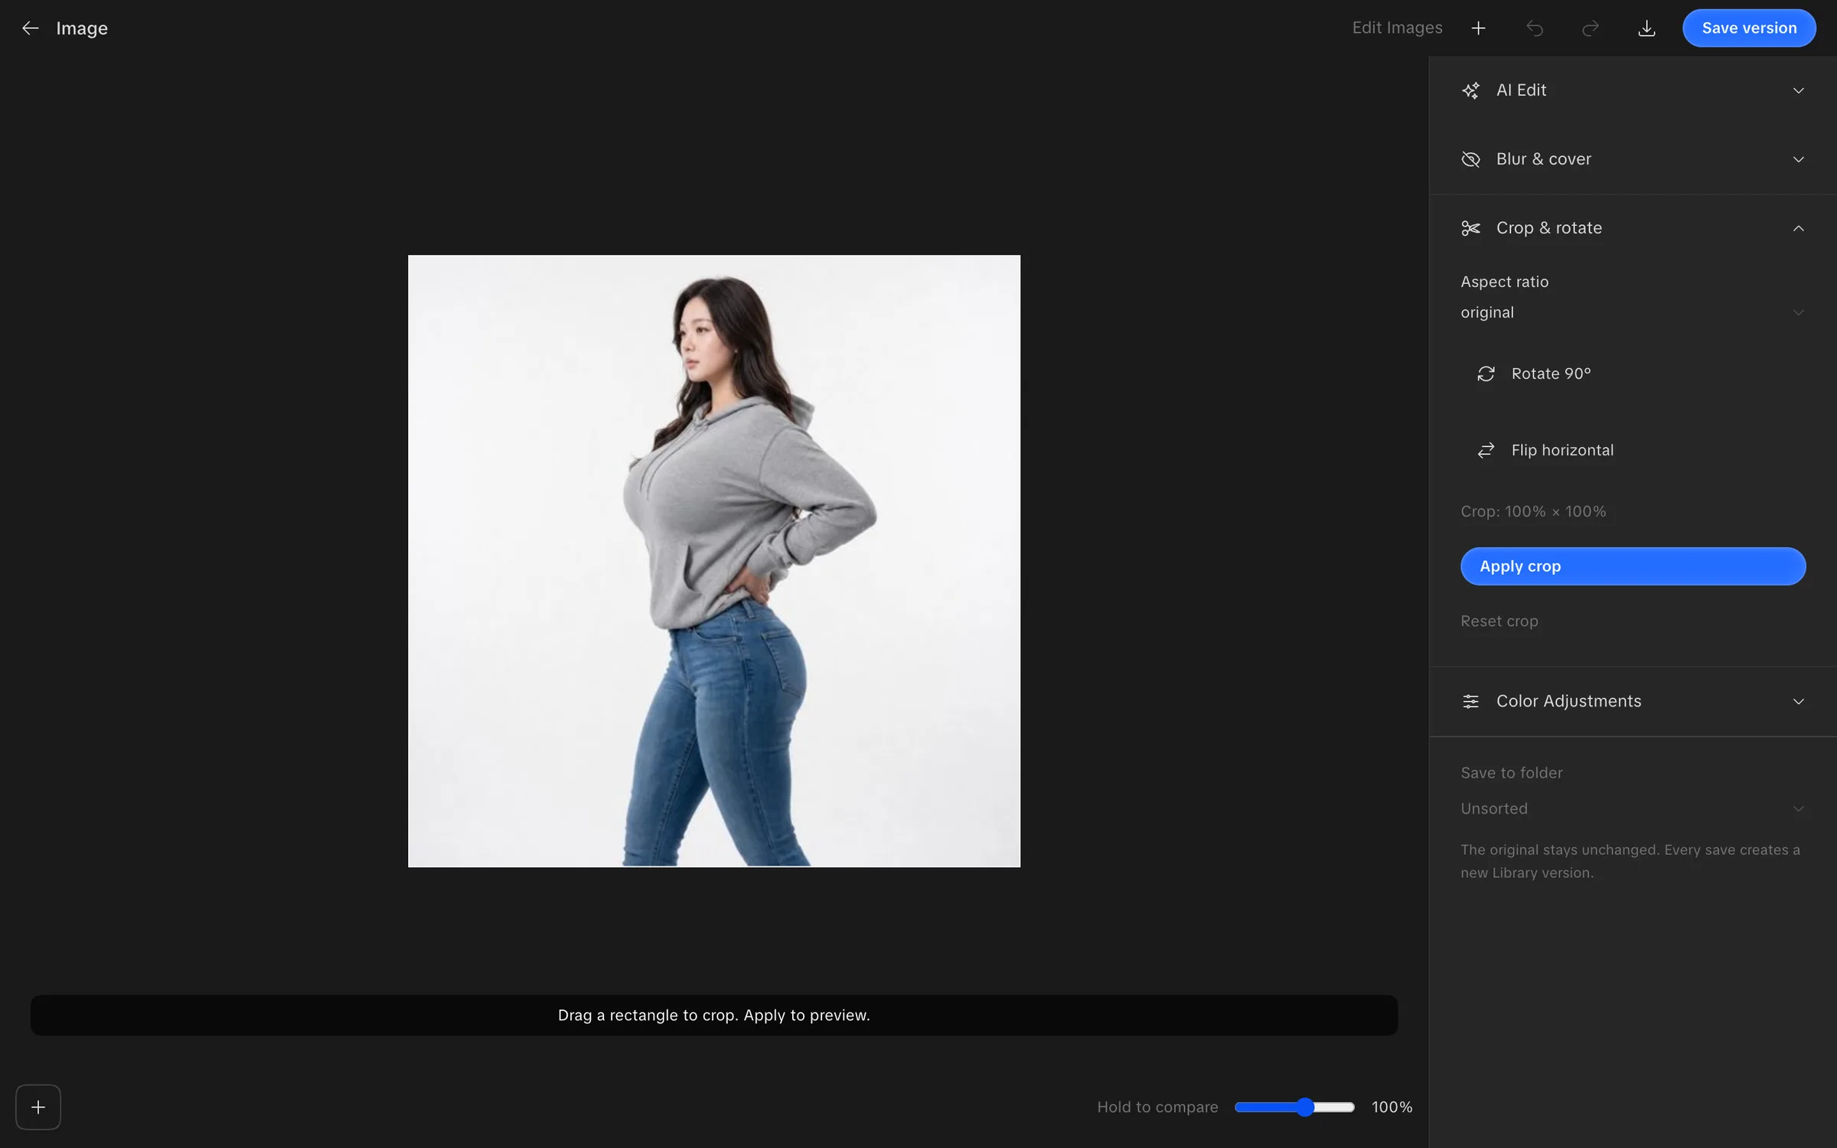The image size is (1837, 1148).
Task: Click the plus icon next to Edit Images
Action: [1478, 28]
